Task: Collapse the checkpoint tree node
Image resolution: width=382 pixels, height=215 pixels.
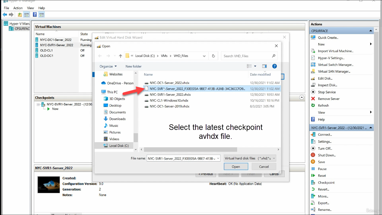Action: tap(38, 104)
